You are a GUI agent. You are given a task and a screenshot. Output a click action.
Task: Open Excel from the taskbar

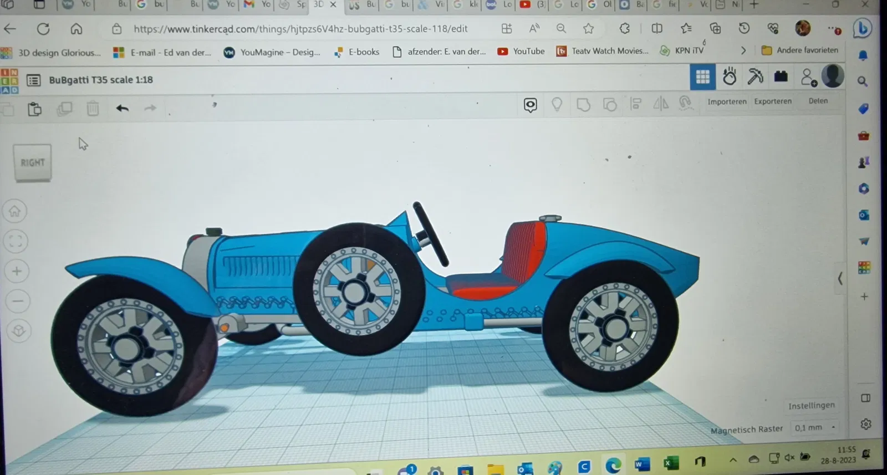(671, 463)
